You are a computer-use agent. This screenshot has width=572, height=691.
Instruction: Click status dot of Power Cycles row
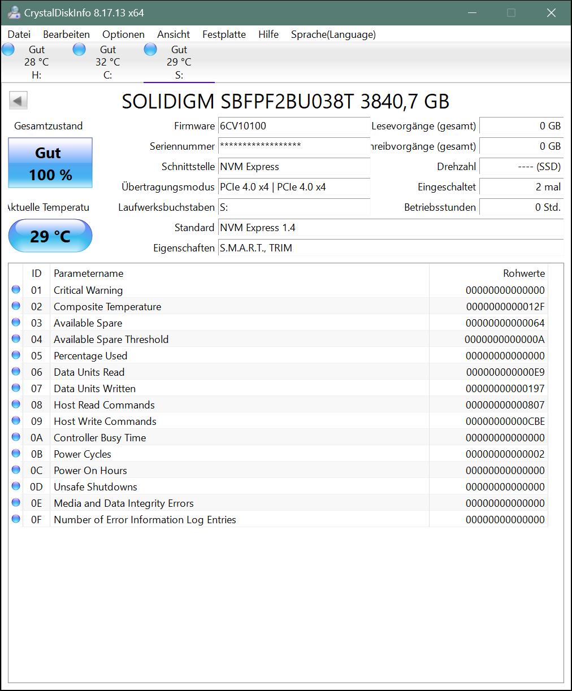pyautogui.click(x=16, y=454)
